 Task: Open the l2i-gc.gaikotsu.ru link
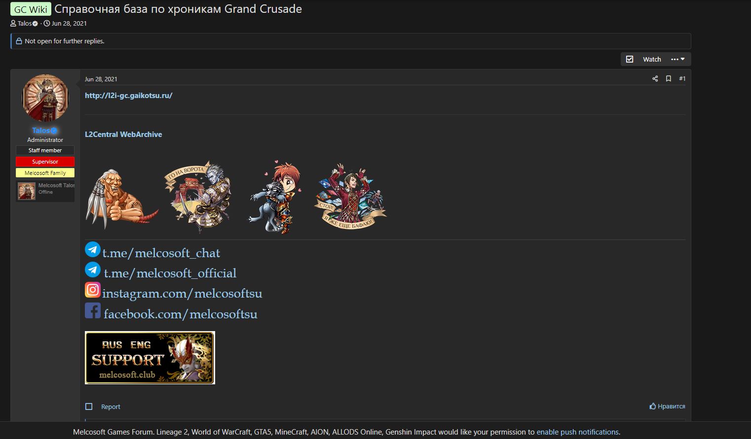coord(129,96)
